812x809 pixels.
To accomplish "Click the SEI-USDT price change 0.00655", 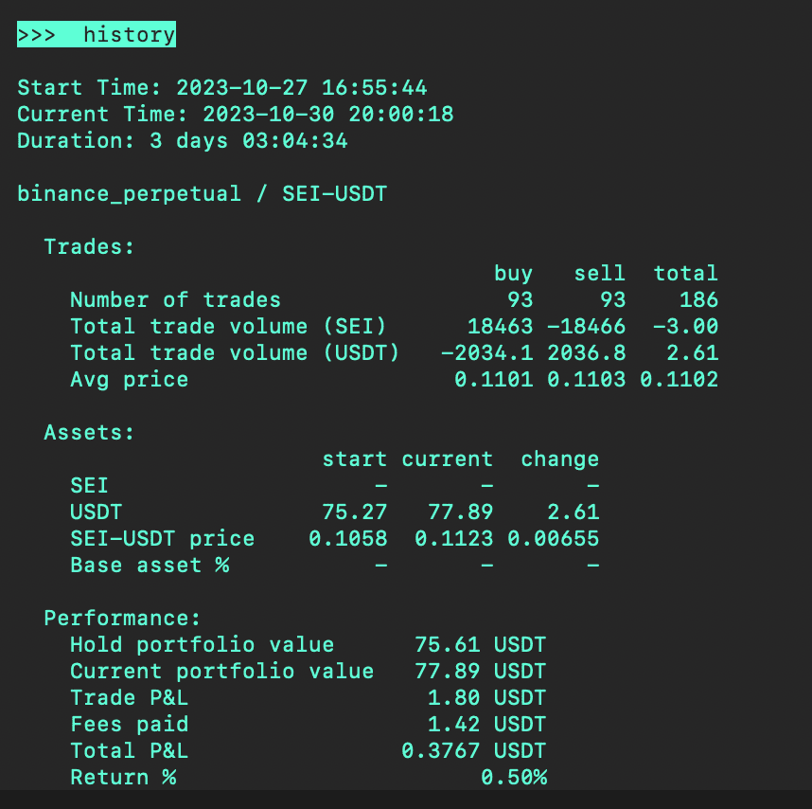I will click(x=553, y=539).
